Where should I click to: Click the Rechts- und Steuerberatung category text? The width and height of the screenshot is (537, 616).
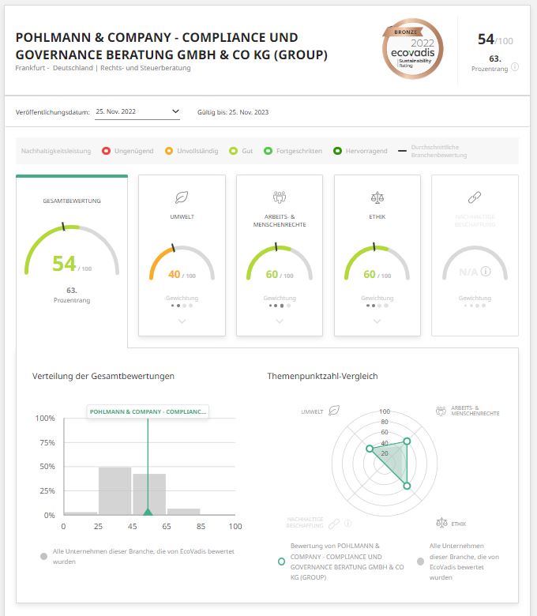click(x=145, y=68)
